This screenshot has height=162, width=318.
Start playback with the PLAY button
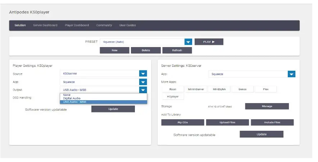point(209,42)
